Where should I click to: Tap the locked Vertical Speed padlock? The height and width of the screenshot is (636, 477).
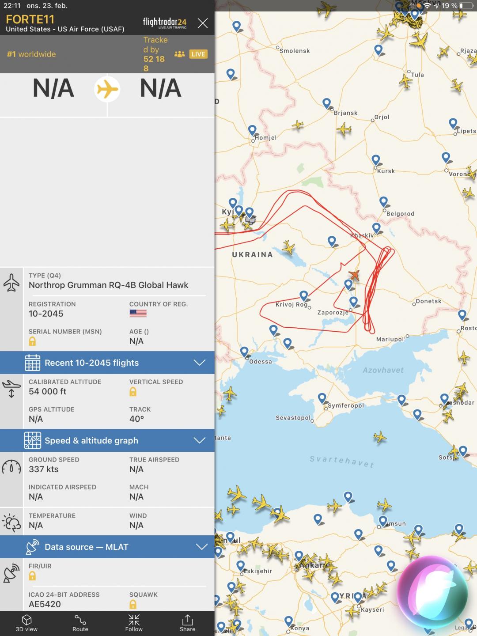point(133,392)
